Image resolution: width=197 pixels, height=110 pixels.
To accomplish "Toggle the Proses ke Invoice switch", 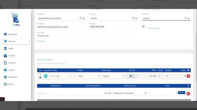I will (x=144, y=26).
